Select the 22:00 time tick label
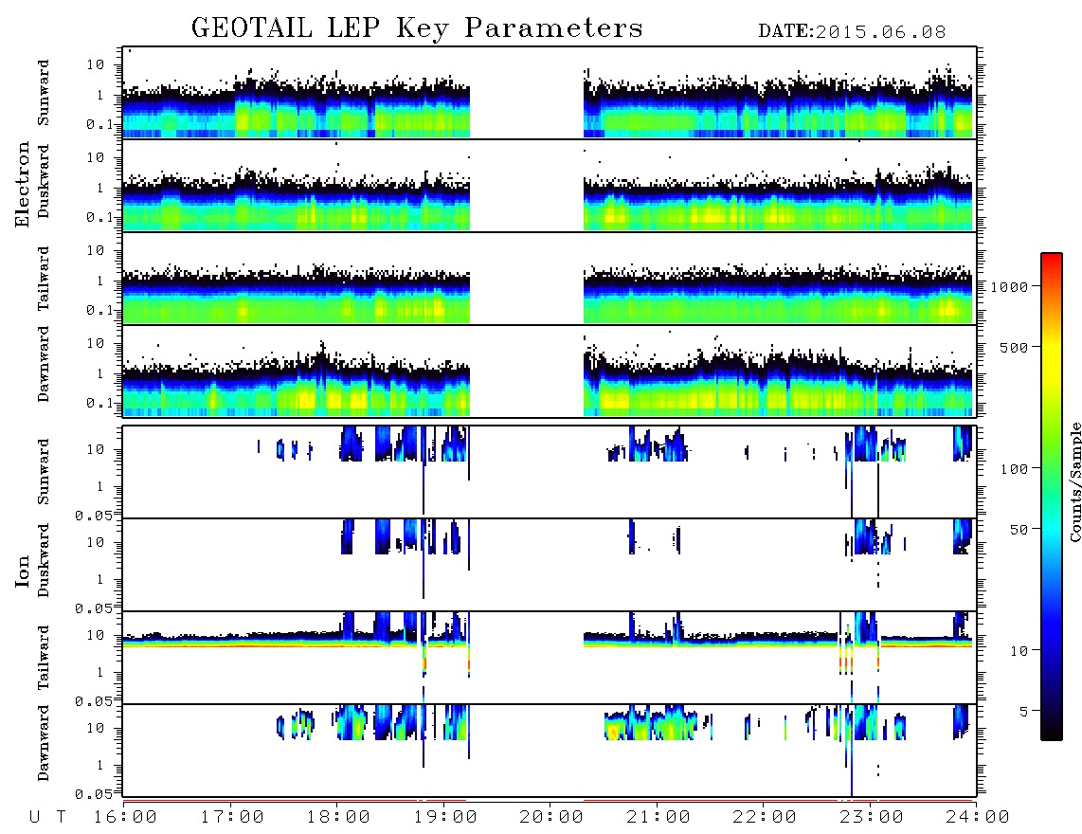The width and height of the screenshot is (1082, 834). (x=765, y=818)
